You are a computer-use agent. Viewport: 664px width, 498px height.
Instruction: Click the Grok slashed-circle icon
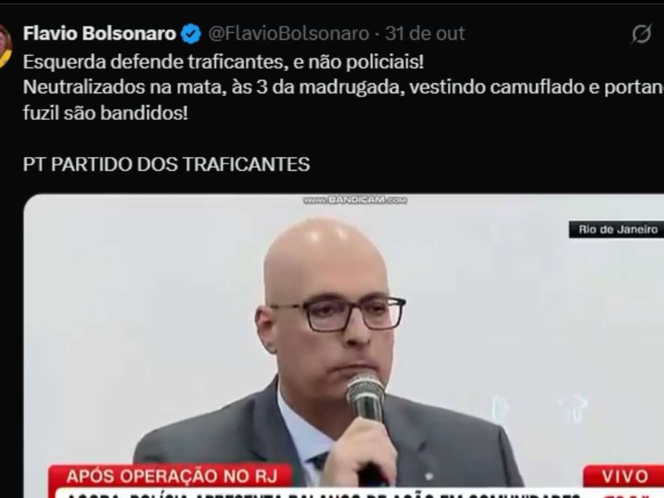(641, 34)
